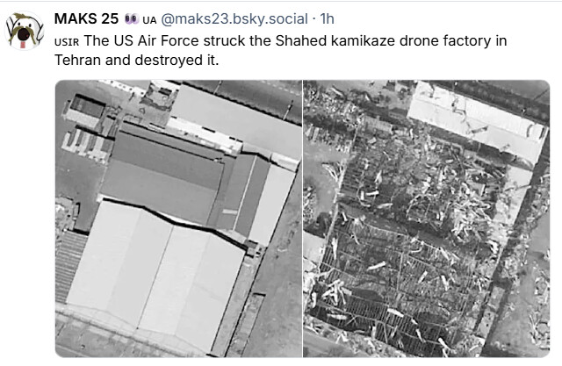
Task: Click the eyes emoji beside MAKS 25
Action: pos(132,19)
